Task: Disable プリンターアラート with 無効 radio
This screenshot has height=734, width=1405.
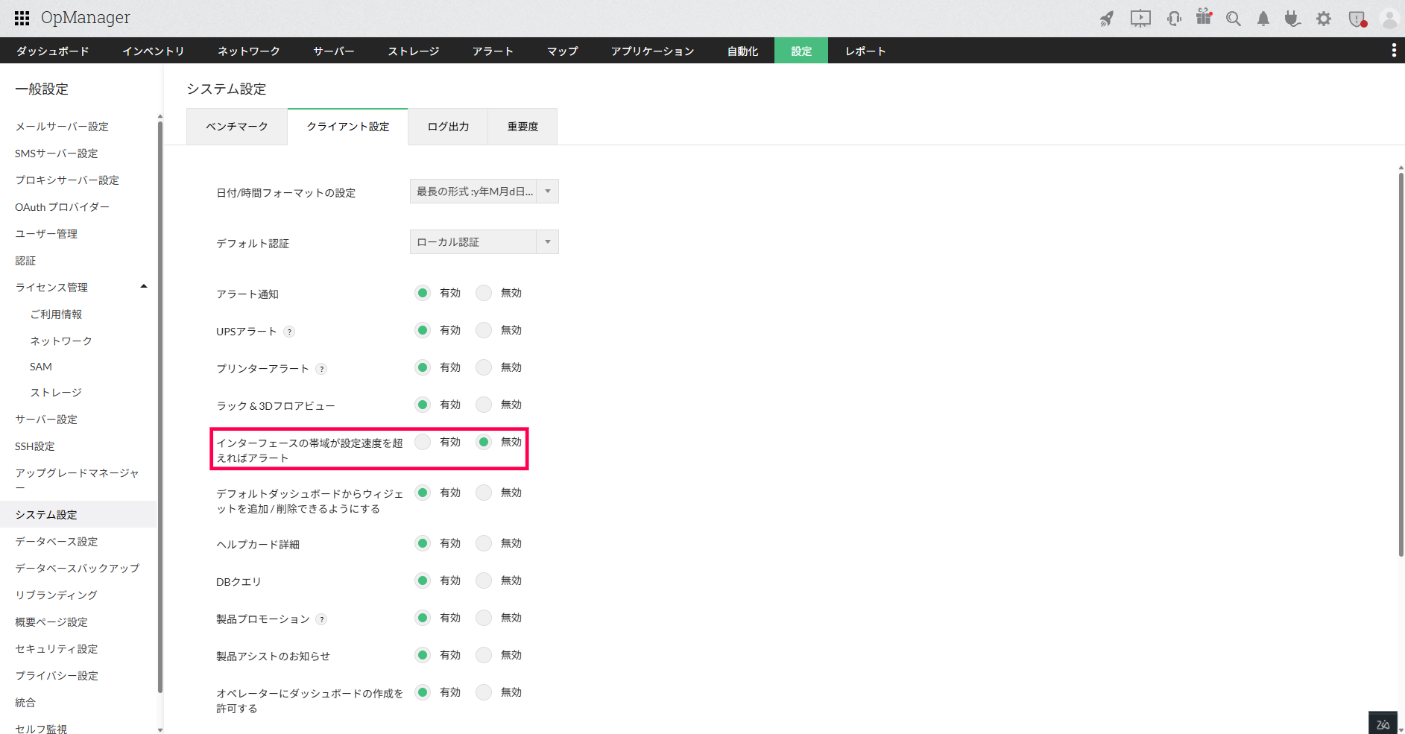Action: coord(484,367)
